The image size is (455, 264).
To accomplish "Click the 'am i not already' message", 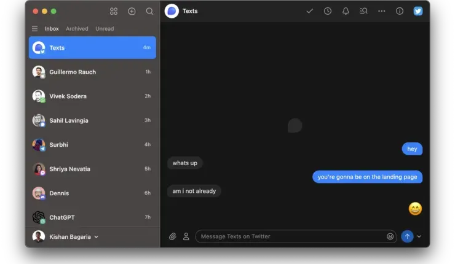I will click(x=194, y=191).
